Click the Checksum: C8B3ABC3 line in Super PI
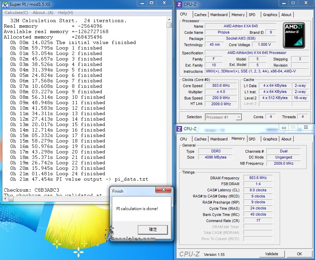 pos(31,190)
